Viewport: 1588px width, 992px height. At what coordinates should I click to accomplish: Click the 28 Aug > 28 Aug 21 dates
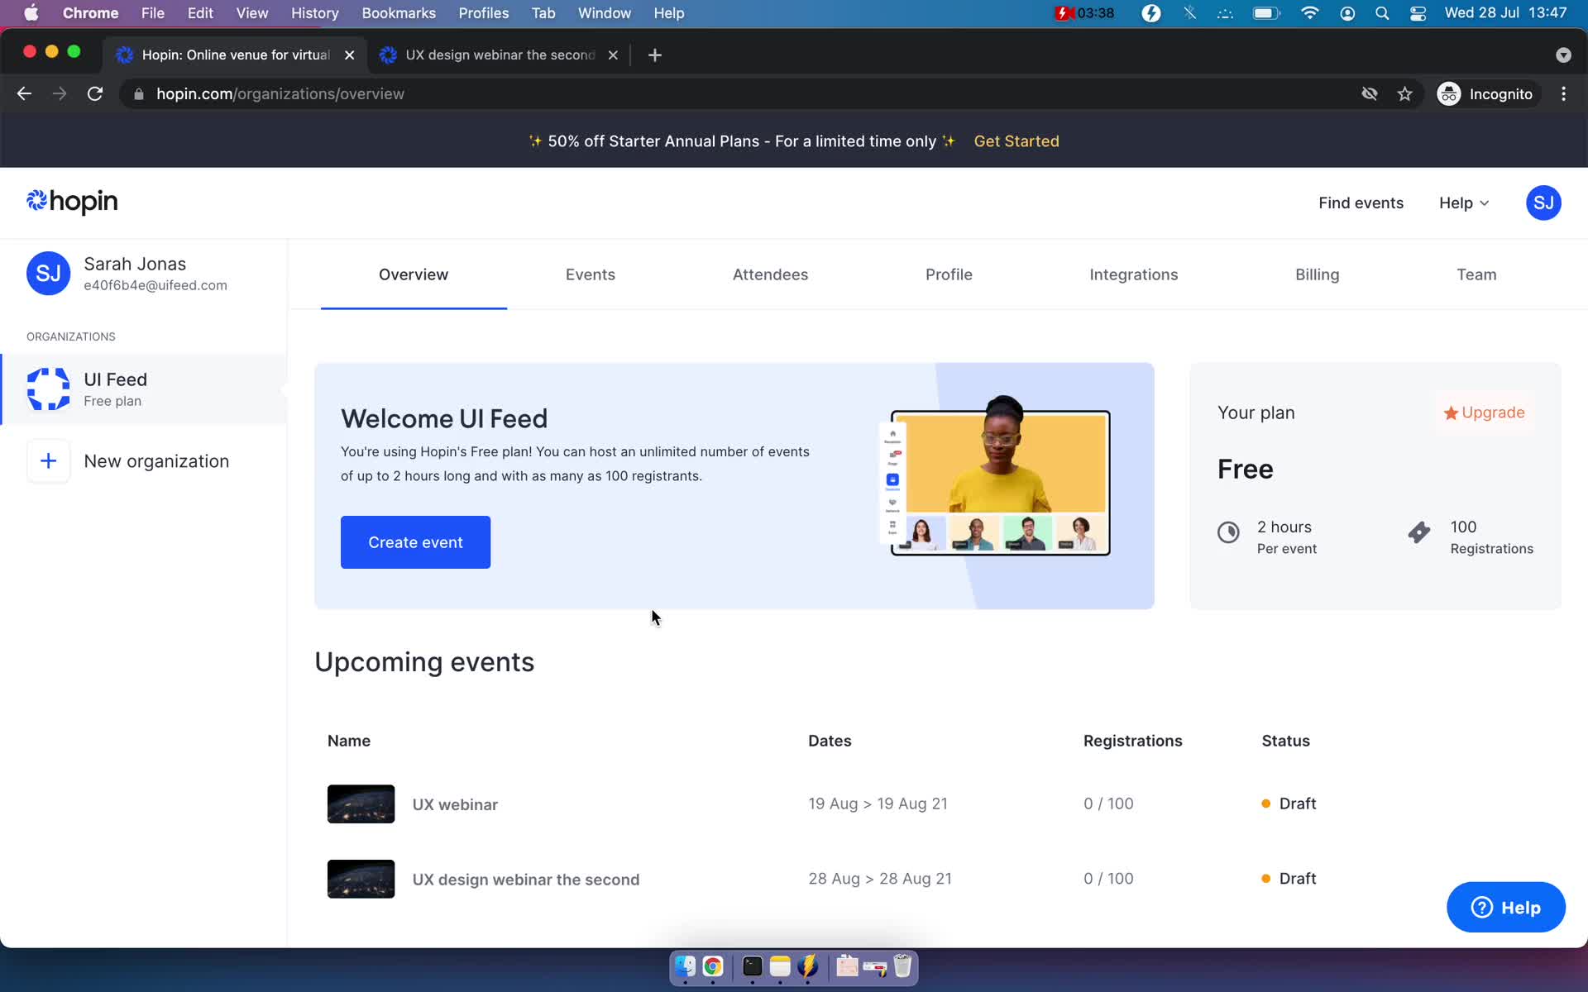(x=880, y=879)
